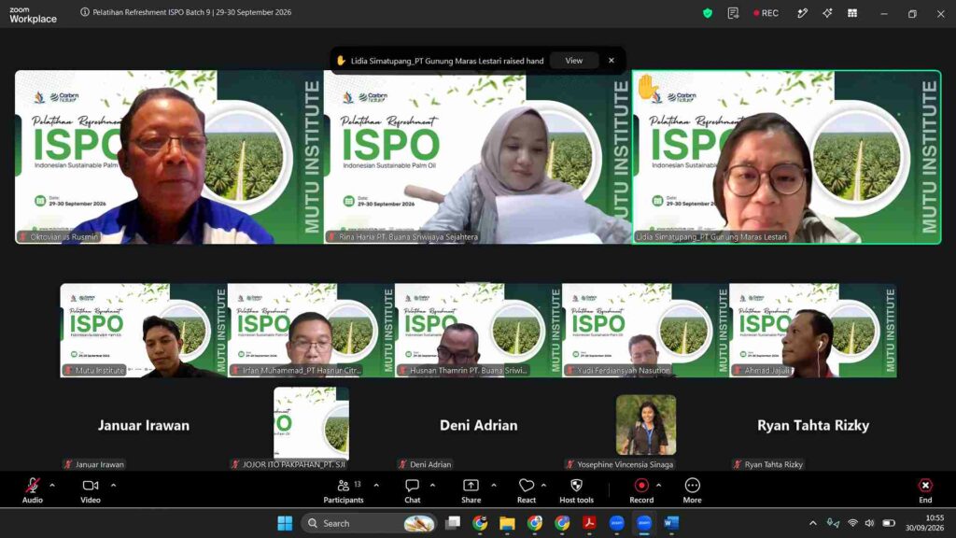Open Microsoft Word from taskbar
The image size is (956, 538).
(x=671, y=523)
